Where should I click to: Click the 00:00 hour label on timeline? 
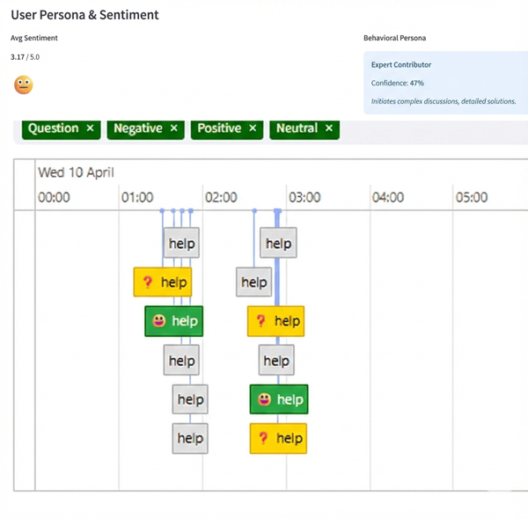[x=54, y=197]
